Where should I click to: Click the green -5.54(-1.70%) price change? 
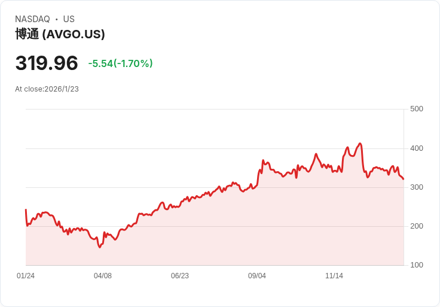(120, 63)
